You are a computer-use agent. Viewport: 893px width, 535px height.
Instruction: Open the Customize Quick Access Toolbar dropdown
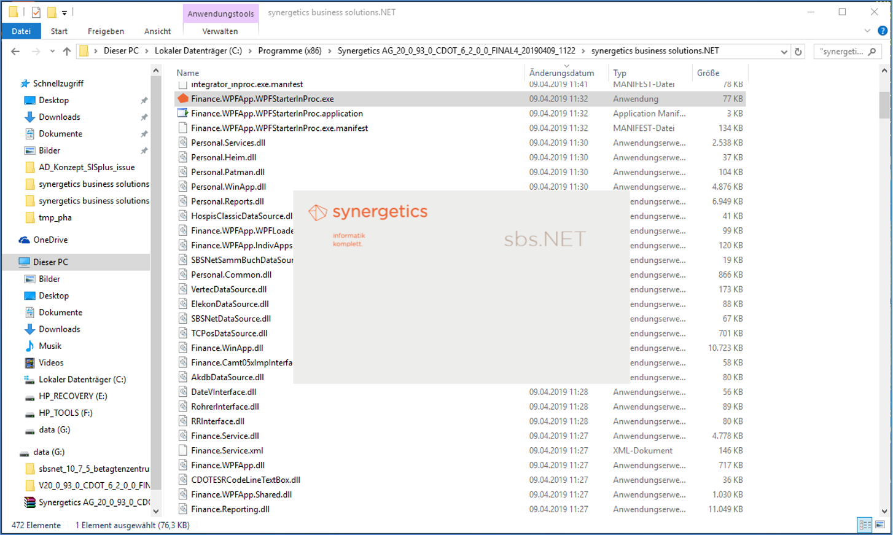64,12
